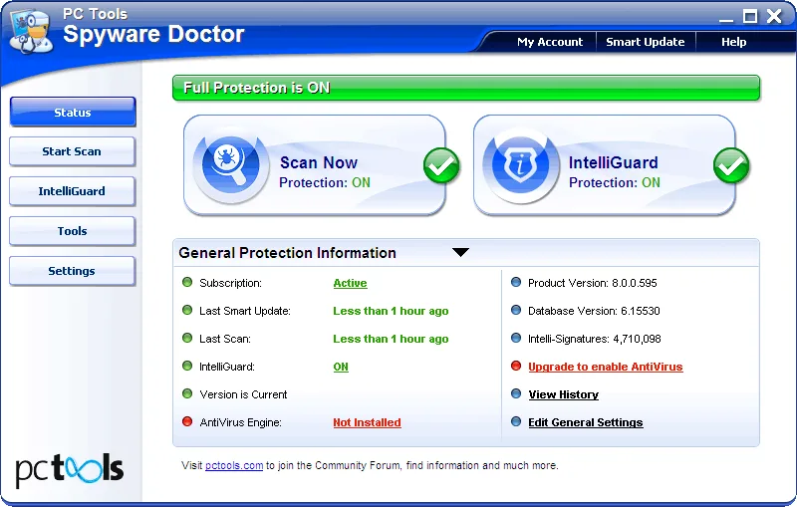Click the red dot next to AntiVirus Engine

[x=187, y=421]
